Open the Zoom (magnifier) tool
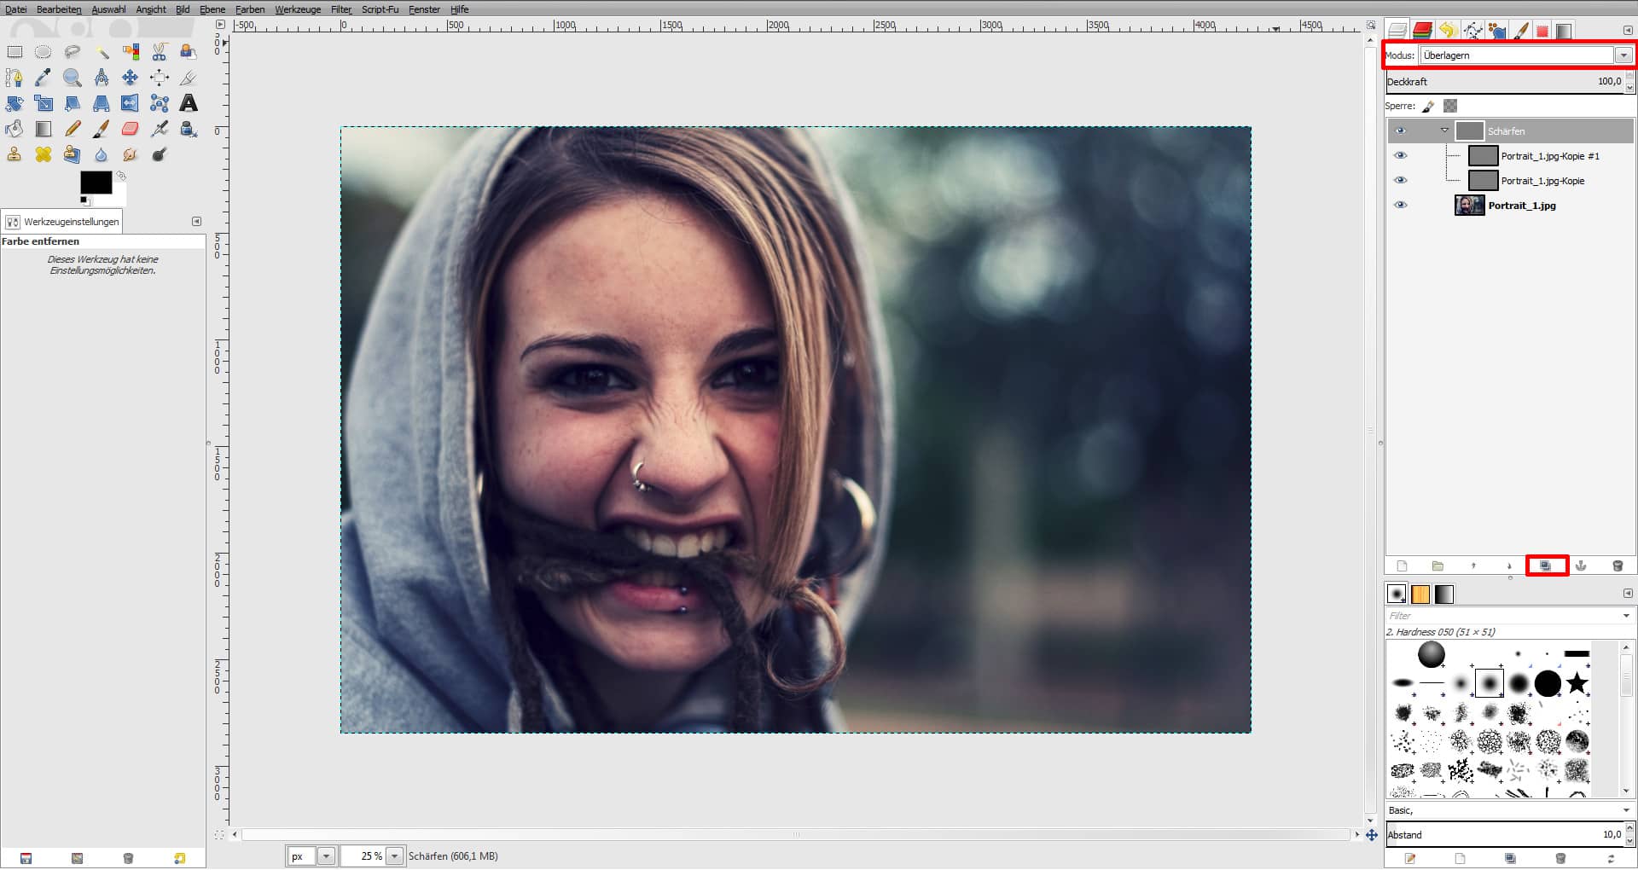Screen dimensions: 1638x870 tap(73, 77)
